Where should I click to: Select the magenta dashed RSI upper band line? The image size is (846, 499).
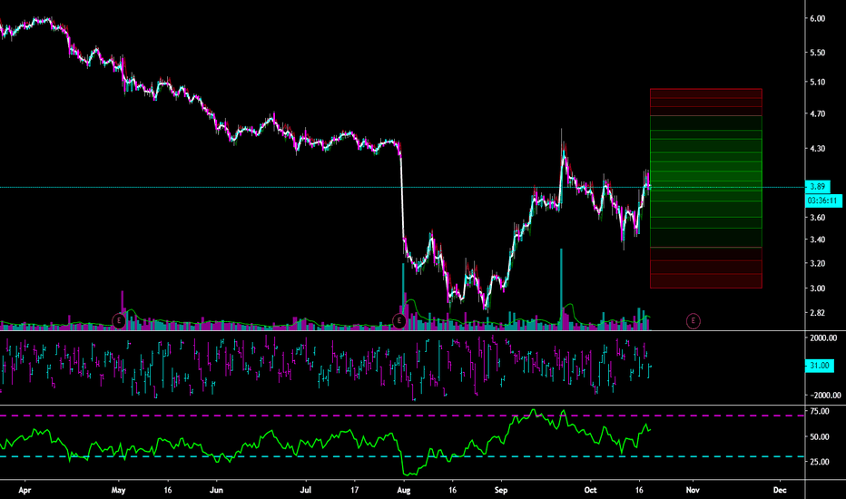[402, 416]
